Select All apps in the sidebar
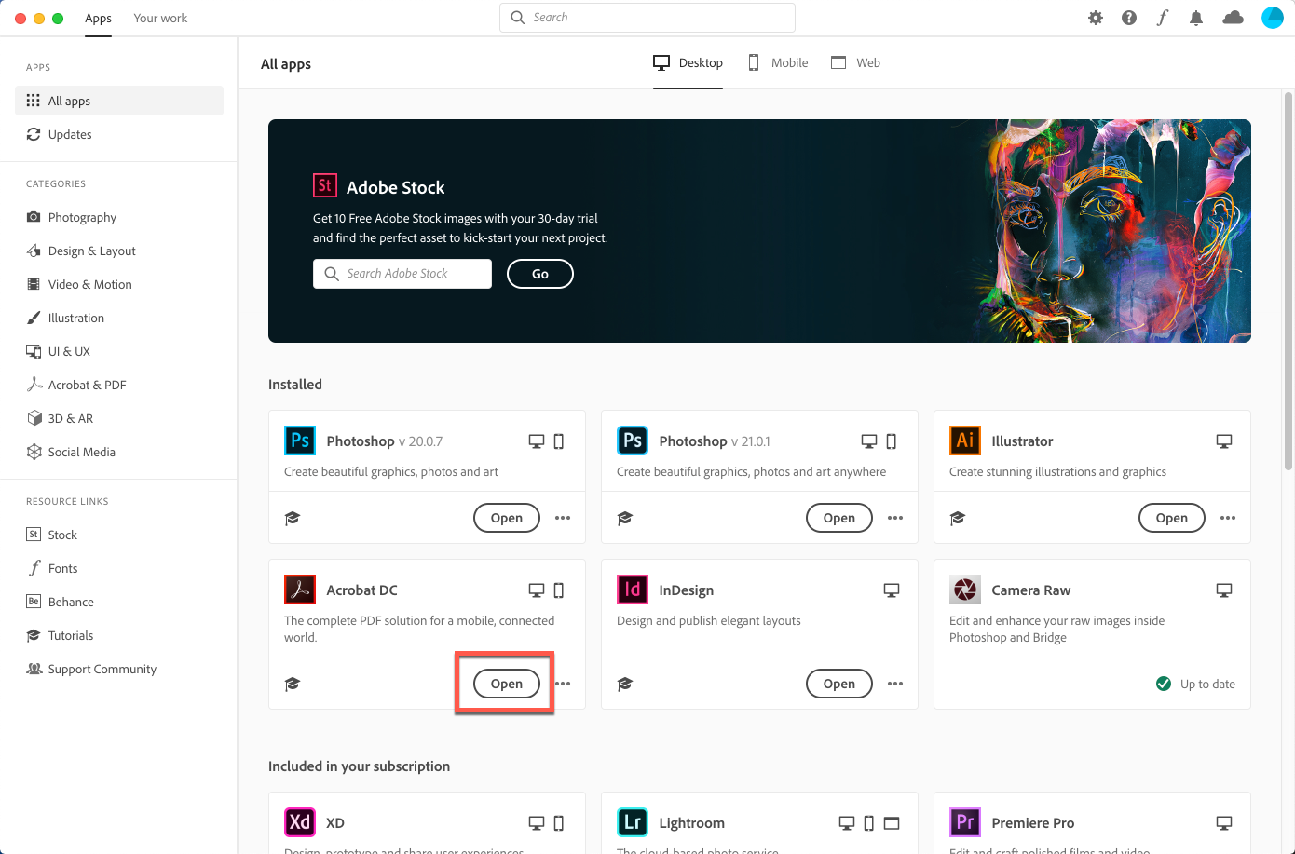The image size is (1295, 854). (119, 101)
